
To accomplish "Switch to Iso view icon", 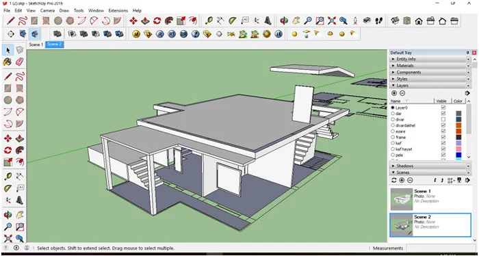I will click(396, 21).
